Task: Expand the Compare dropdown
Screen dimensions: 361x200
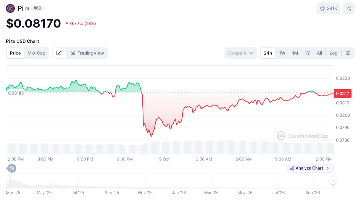Action: (240, 53)
